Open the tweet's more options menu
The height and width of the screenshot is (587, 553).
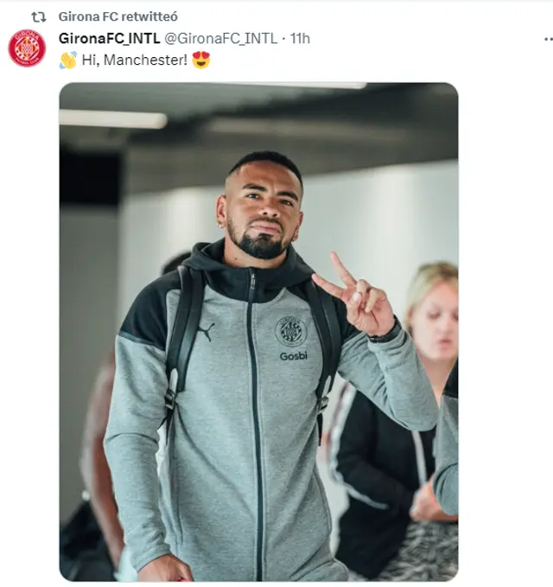[x=548, y=39]
